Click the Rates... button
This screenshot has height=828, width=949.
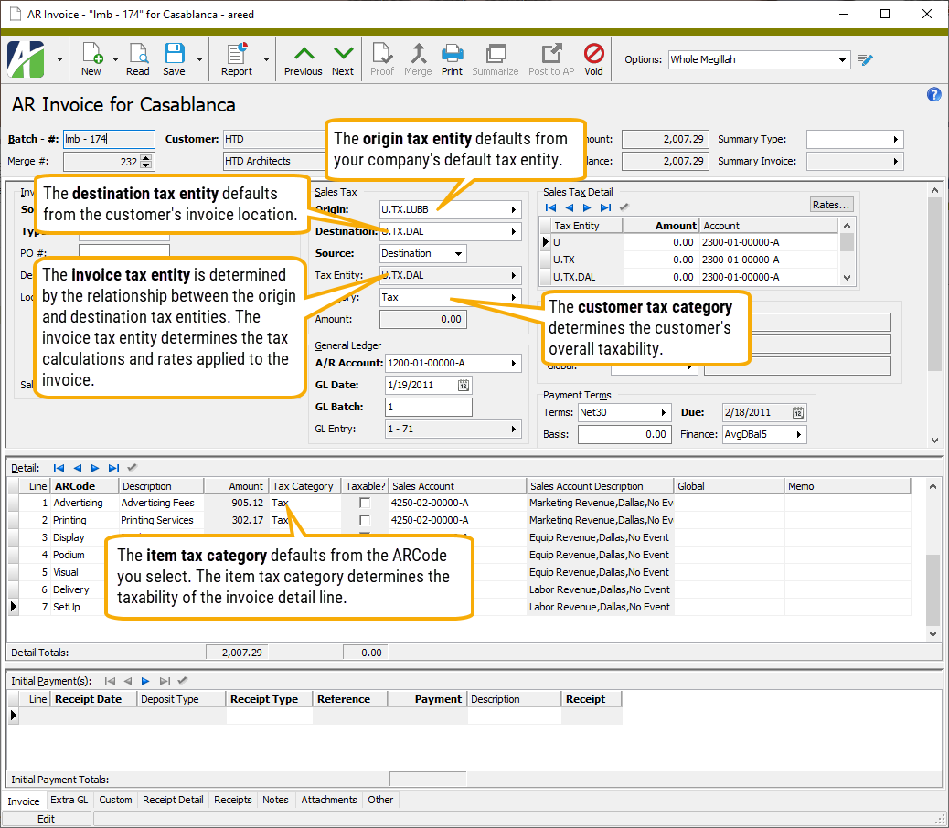pos(832,205)
